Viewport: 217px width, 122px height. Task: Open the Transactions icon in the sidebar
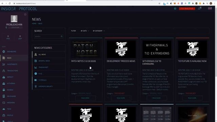(4, 71)
